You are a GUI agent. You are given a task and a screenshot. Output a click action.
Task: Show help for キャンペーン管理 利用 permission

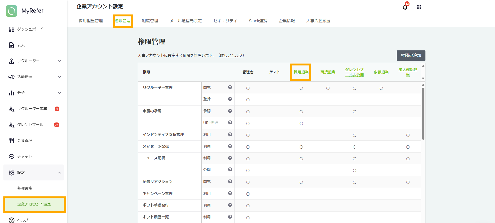tap(230, 193)
